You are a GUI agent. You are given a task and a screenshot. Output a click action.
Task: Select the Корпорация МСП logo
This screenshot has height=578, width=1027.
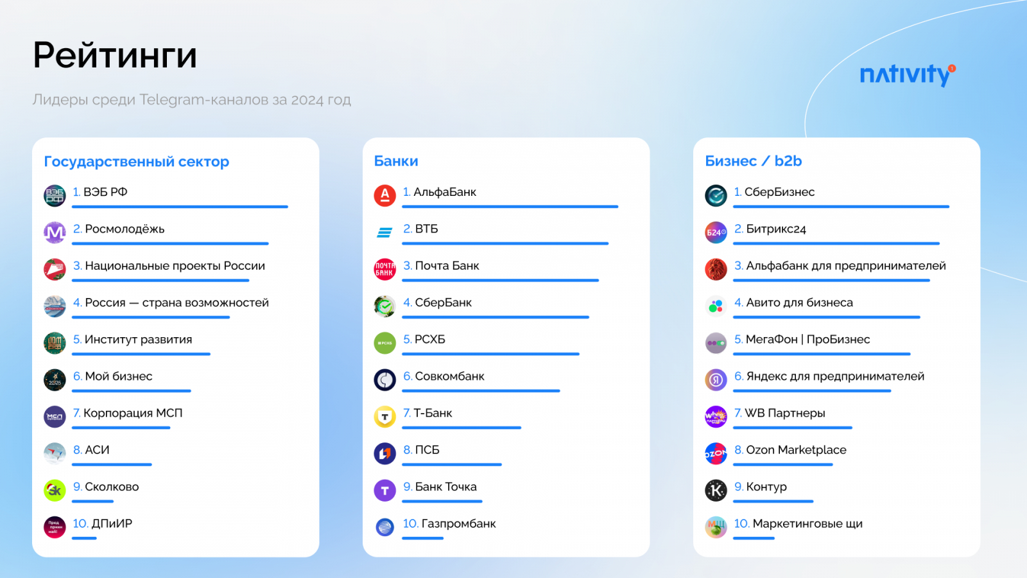[x=55, y=417]
